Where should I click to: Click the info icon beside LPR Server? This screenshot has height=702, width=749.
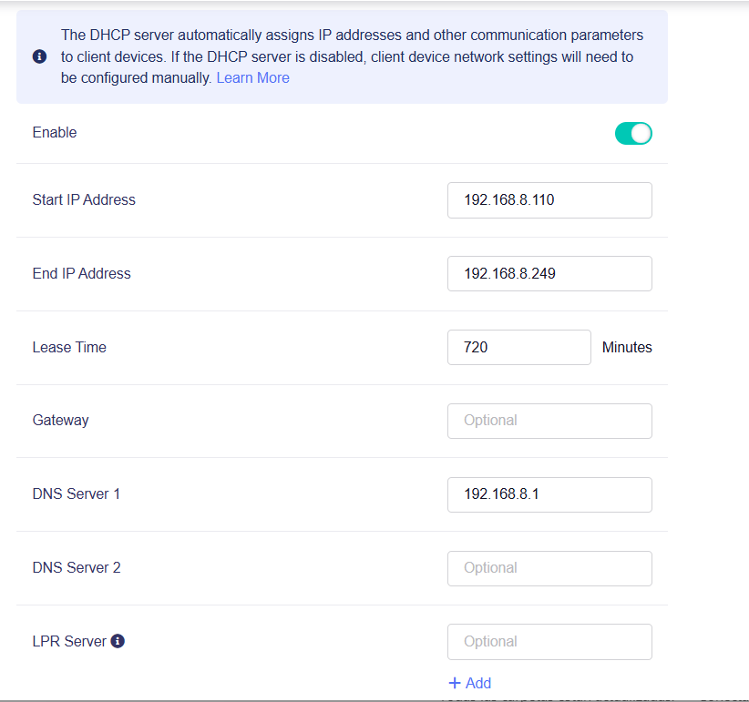point(118,641)
